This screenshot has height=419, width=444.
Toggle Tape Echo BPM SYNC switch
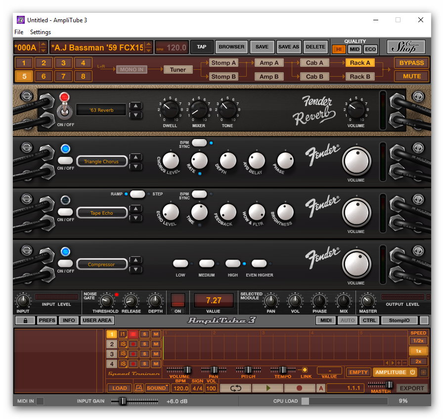[199, 194]
